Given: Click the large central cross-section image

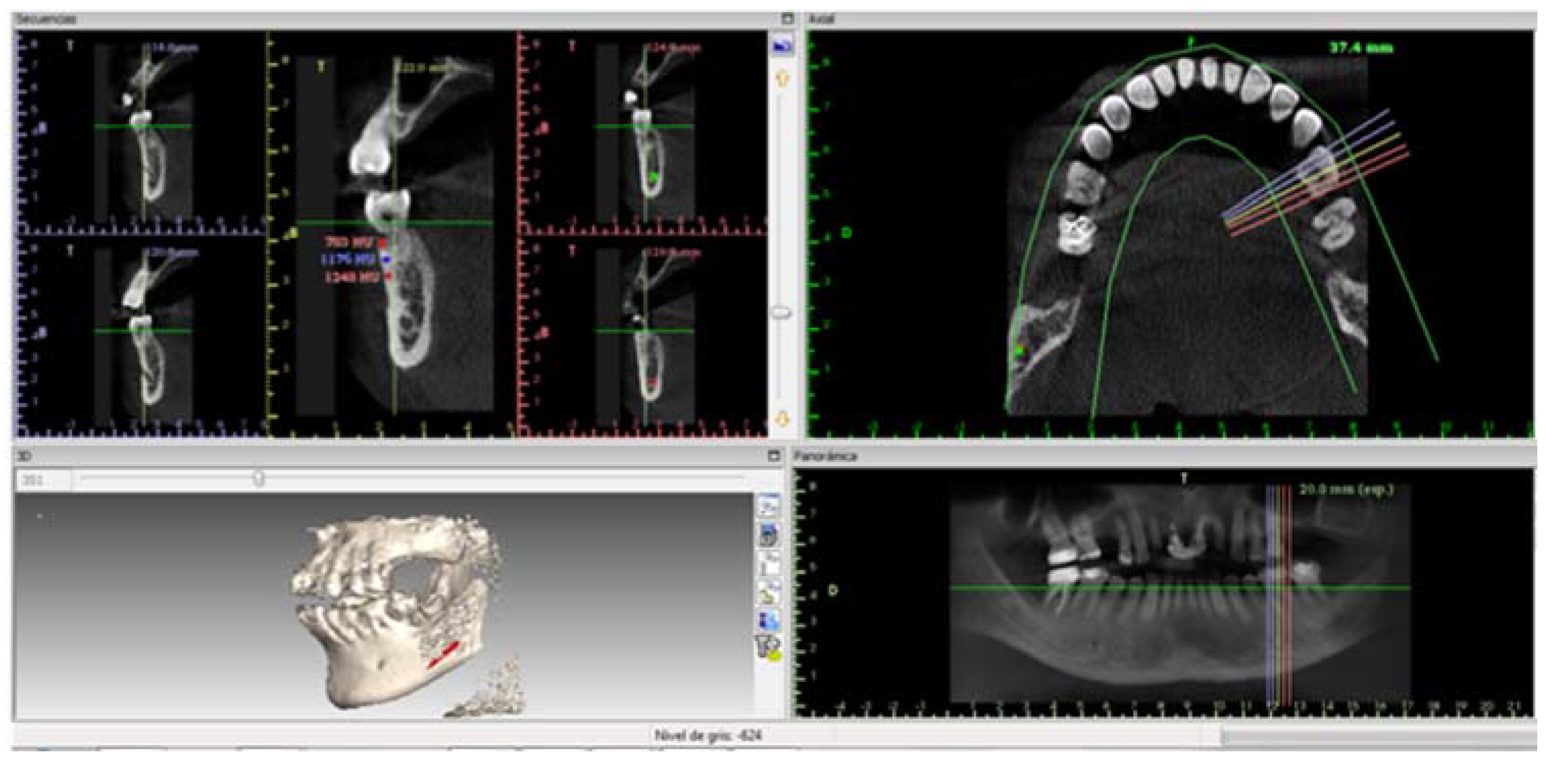Looking at the screenshot, I should 394,234.
